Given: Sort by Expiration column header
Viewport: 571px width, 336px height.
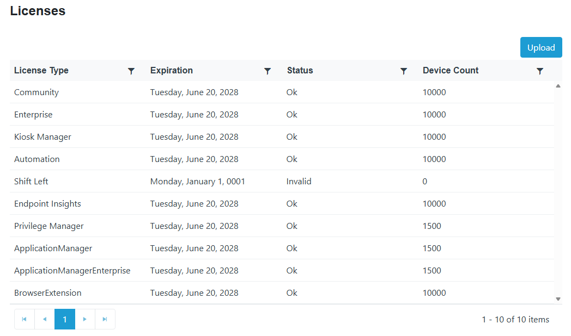Looking at the screenshot, I should (x=172, y=70).
